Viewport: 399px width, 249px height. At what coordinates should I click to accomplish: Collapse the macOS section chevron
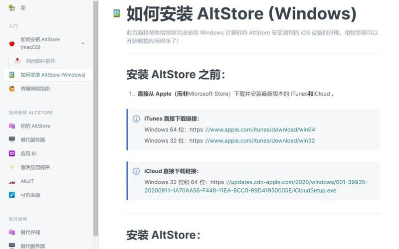(x=83, y=43)
